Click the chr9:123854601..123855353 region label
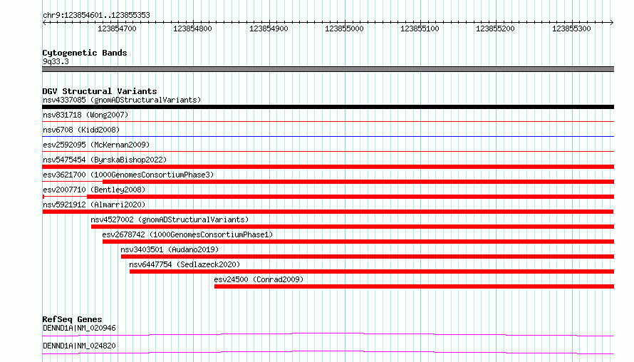Image resolution: width=634 pixels, height=362 pixels. click(96, 15)
